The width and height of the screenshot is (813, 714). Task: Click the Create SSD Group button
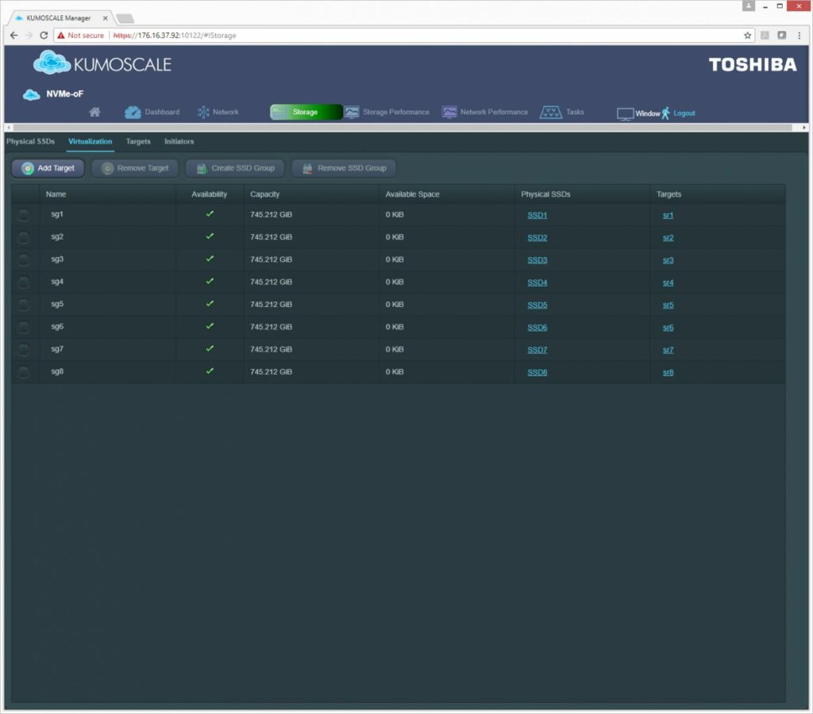click(x=235, y=168)
